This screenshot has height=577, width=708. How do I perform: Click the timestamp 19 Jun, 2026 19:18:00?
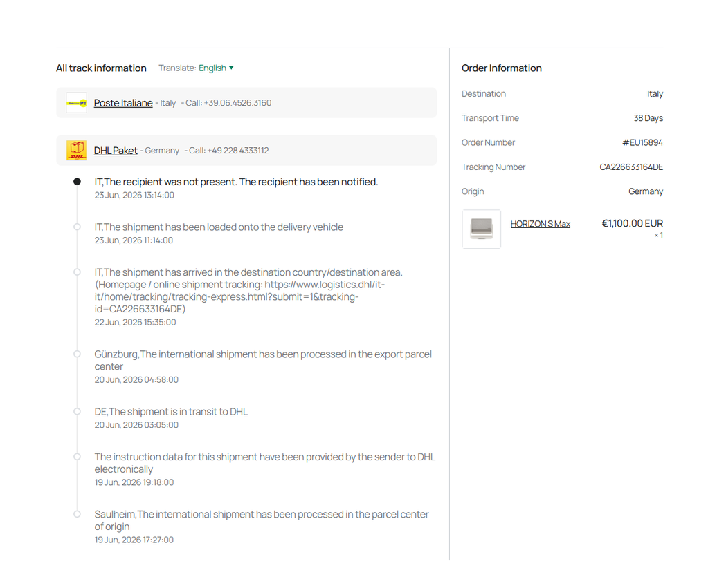click(134, 482)
